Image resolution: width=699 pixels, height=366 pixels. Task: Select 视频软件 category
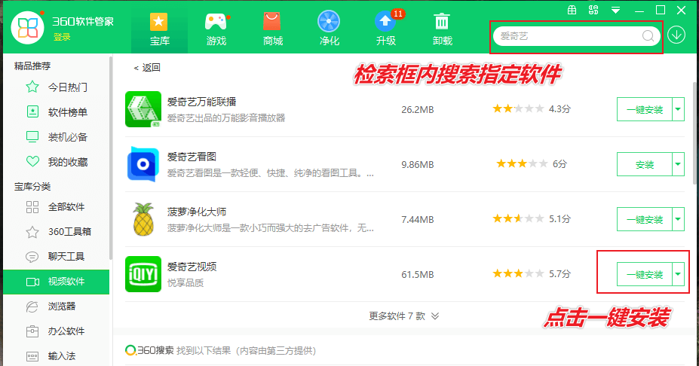[56, 282]
